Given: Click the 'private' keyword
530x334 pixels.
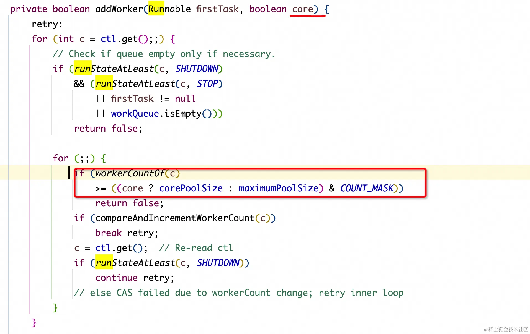Looking at the screenshot, I should [29, 9].
